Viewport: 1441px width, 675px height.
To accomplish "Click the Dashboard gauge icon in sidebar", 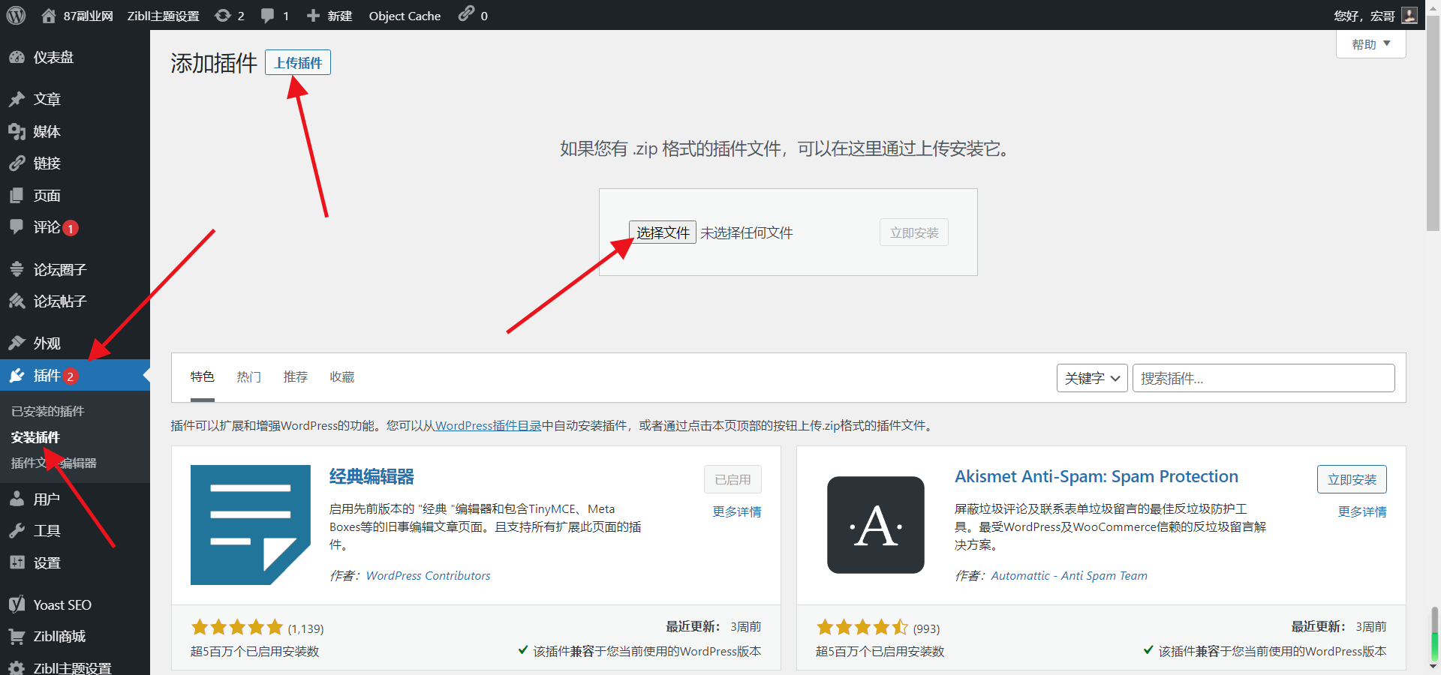I will 17,58.
